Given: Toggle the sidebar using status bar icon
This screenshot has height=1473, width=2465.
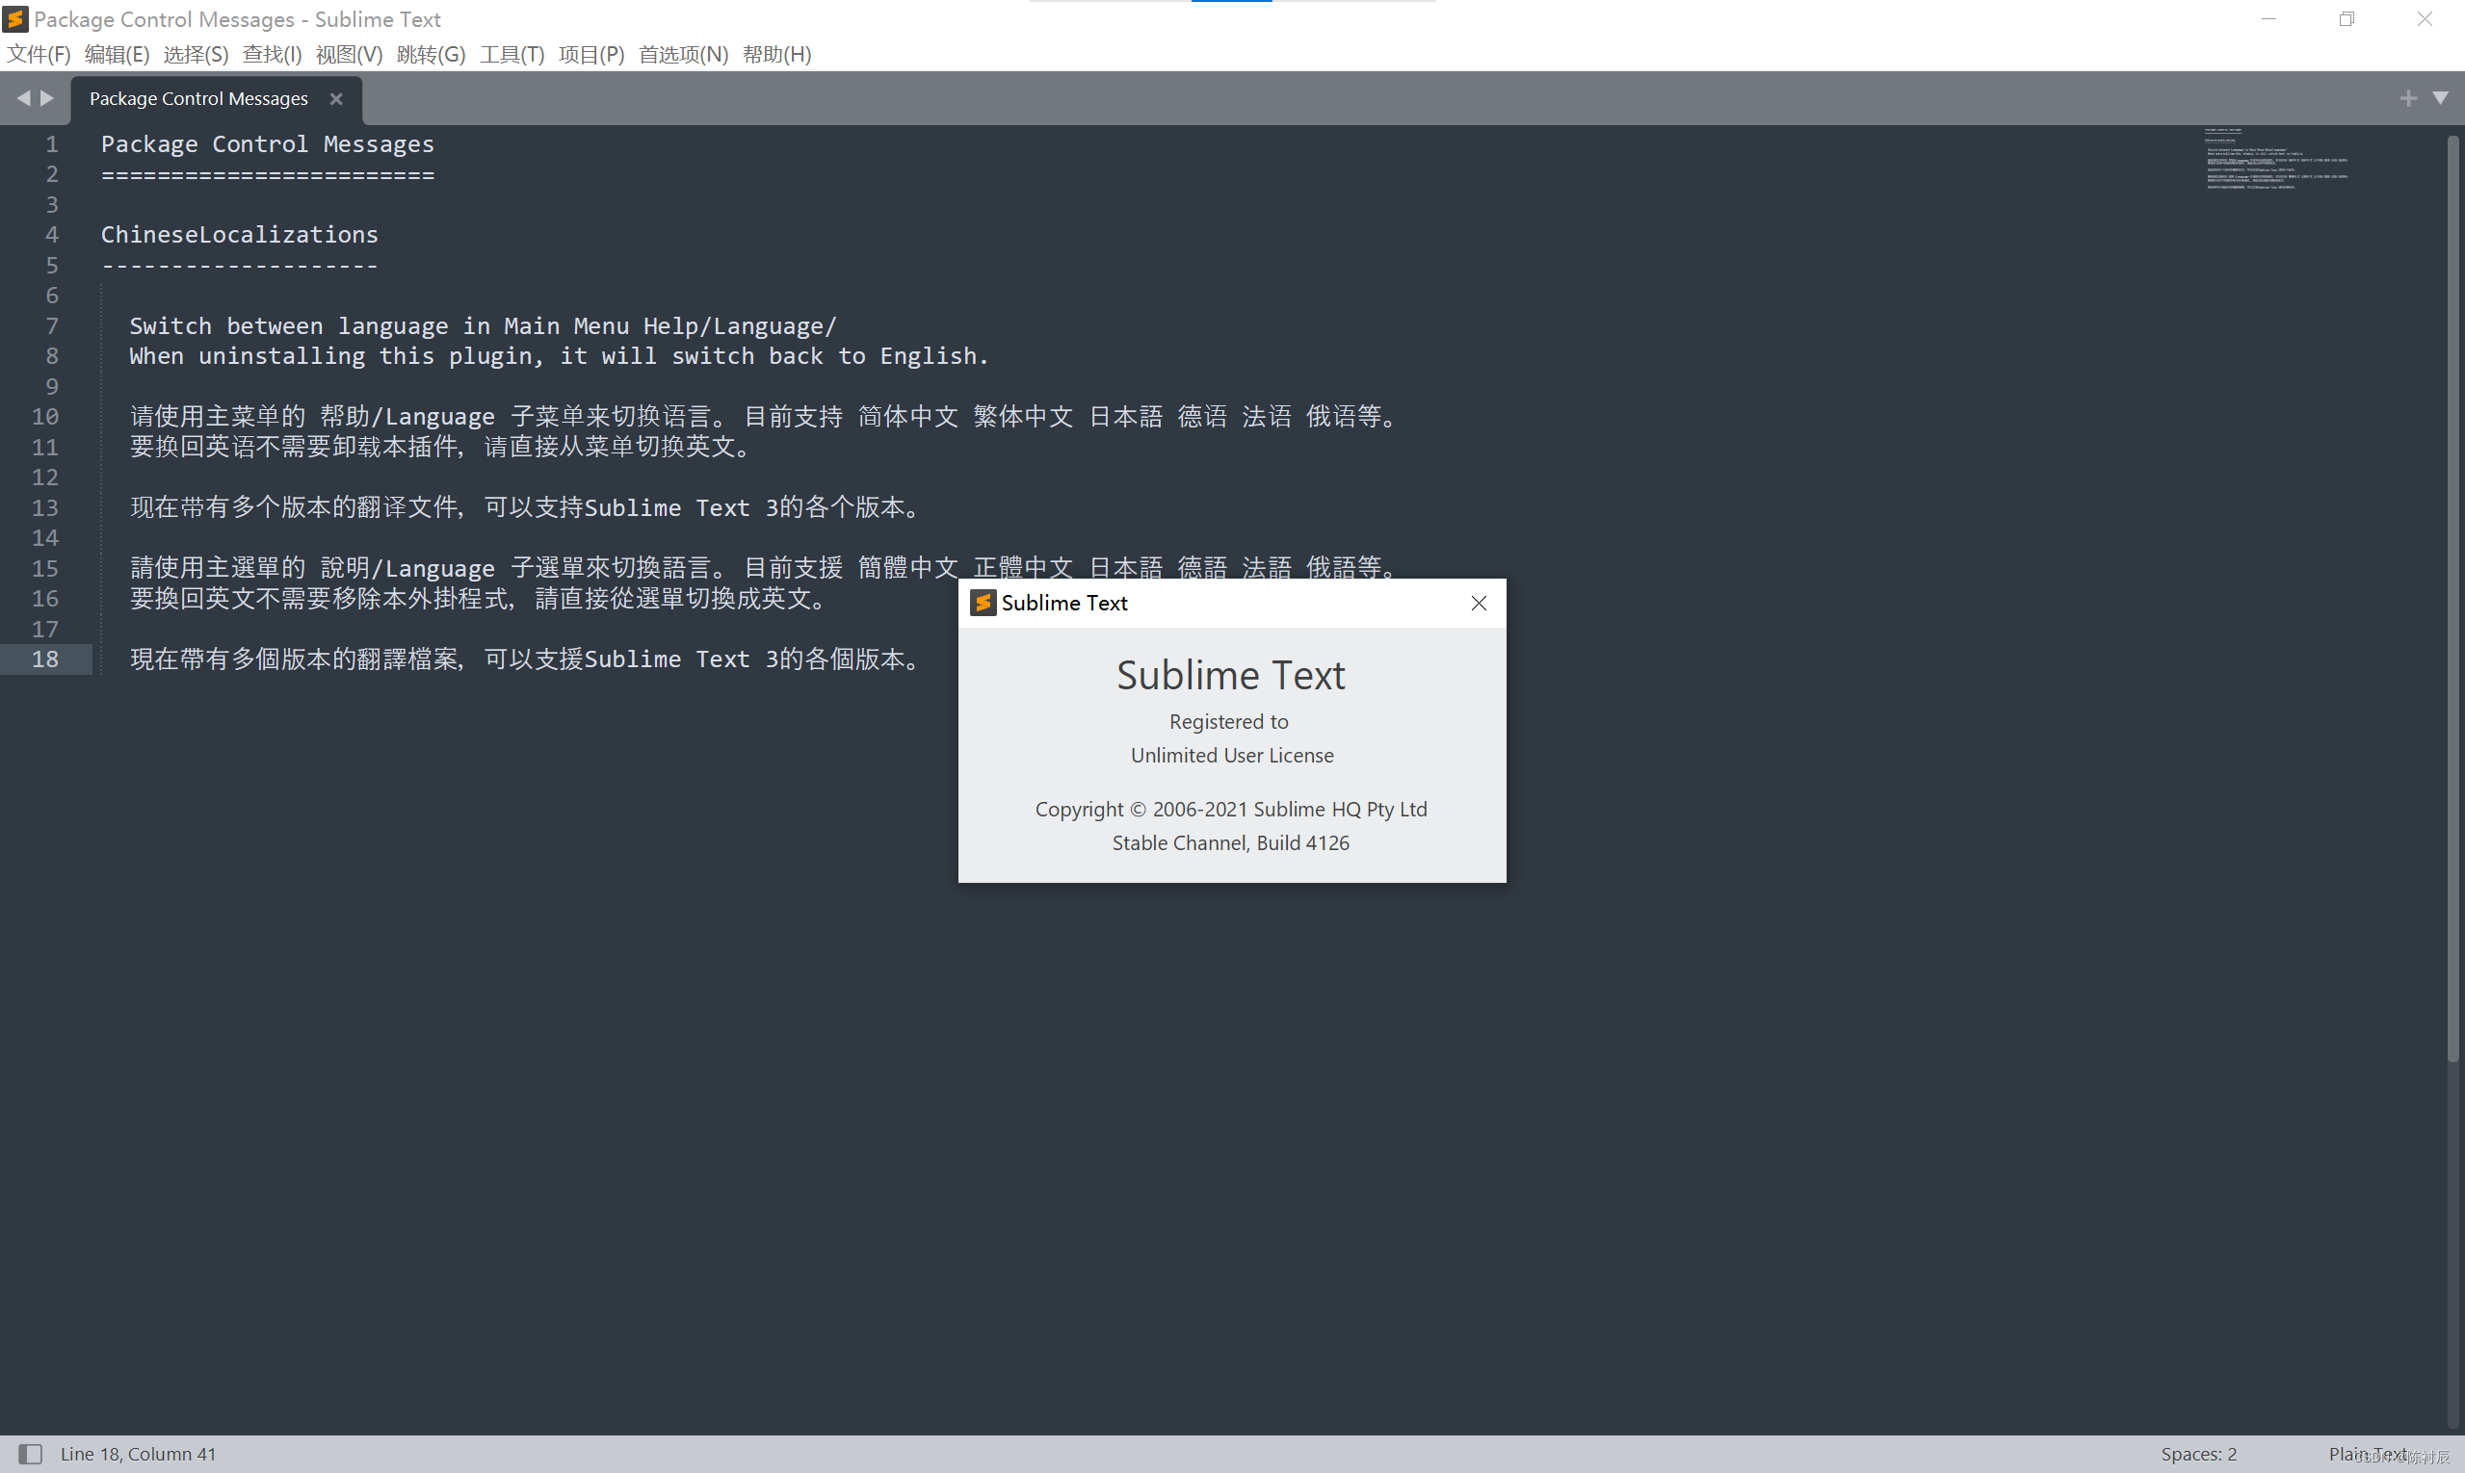Looking at the screenshot, I should coord(31,1454).
